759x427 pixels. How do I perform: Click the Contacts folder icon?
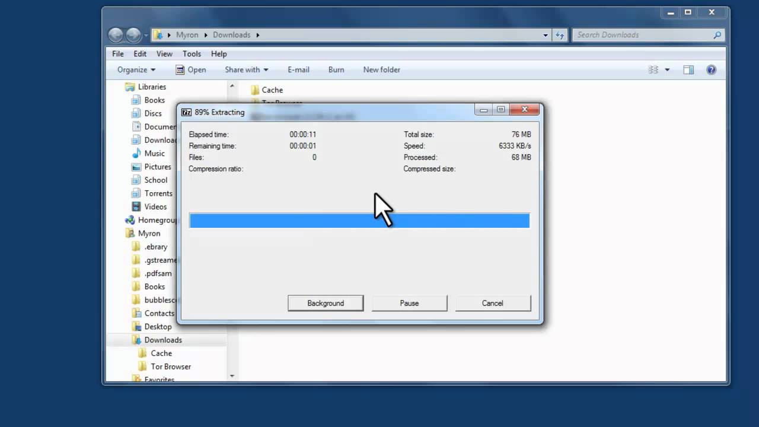(136, 313)
